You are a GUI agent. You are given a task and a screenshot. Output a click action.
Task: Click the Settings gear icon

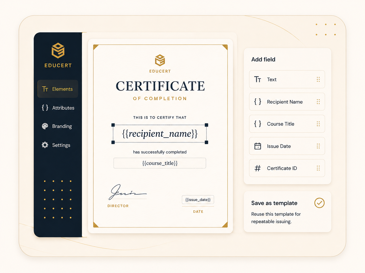pyautogui.click(x=45, y=145)
